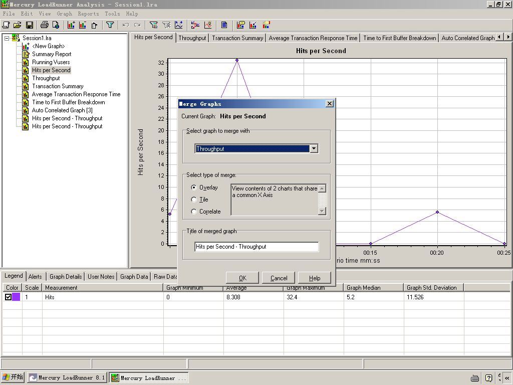Select <New Graph> in the session tree
Screen dimensions: 513x385
point(49,46)
